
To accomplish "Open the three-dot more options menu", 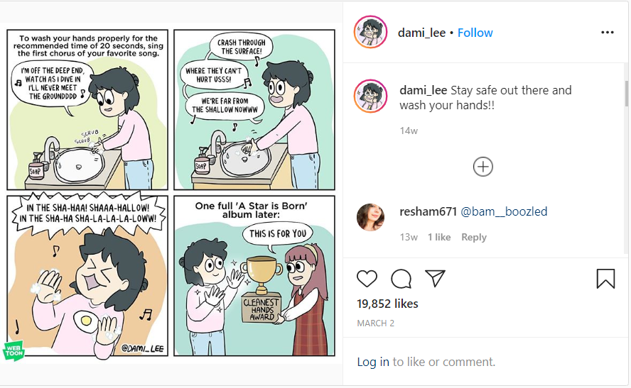I will (x=607, y=33).
